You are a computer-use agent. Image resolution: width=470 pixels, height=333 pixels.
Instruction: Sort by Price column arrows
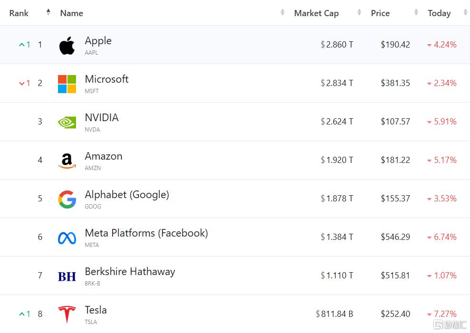(416, 12)
